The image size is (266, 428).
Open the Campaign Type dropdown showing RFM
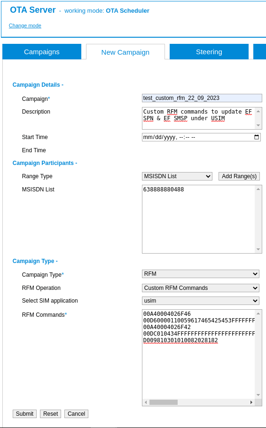[x=200, y=274]
